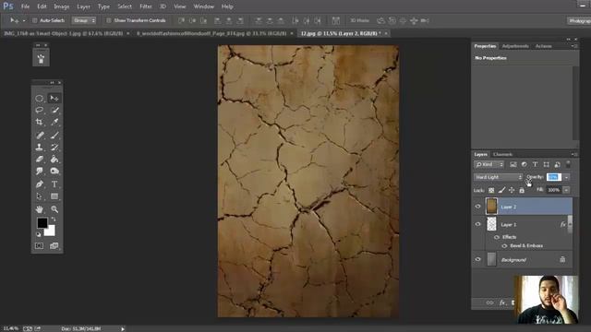Select the Healing Brush tool
This screenshot has height=332, width=591.
39,136
